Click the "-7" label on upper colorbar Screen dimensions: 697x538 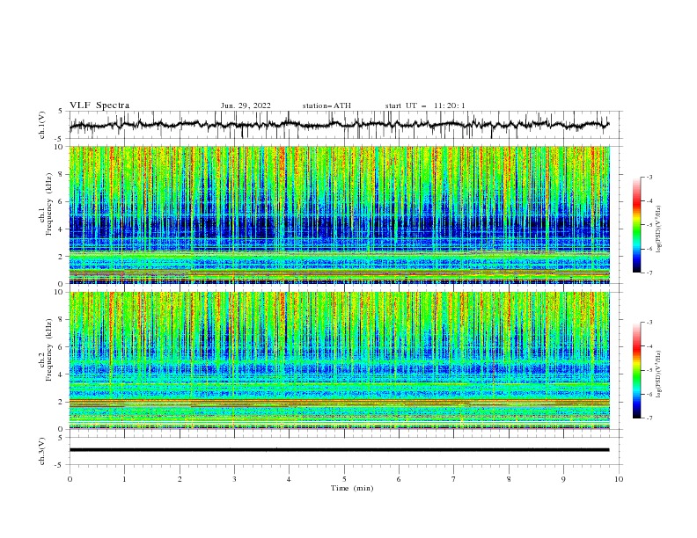tap(649, 273)
